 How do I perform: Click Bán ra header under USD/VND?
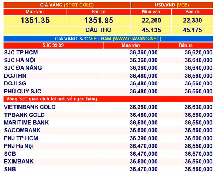pyautogui.click(x=192, y=12)
